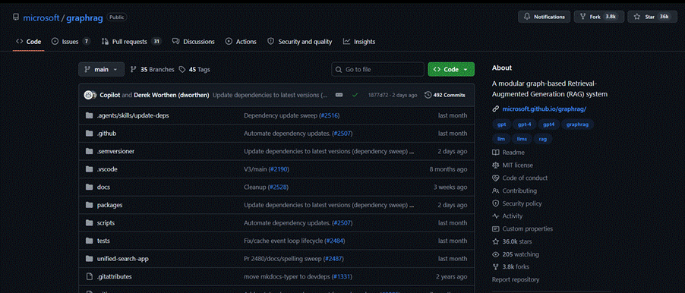Click the scripts folder icon
The image size is (685, 293).
90,223
